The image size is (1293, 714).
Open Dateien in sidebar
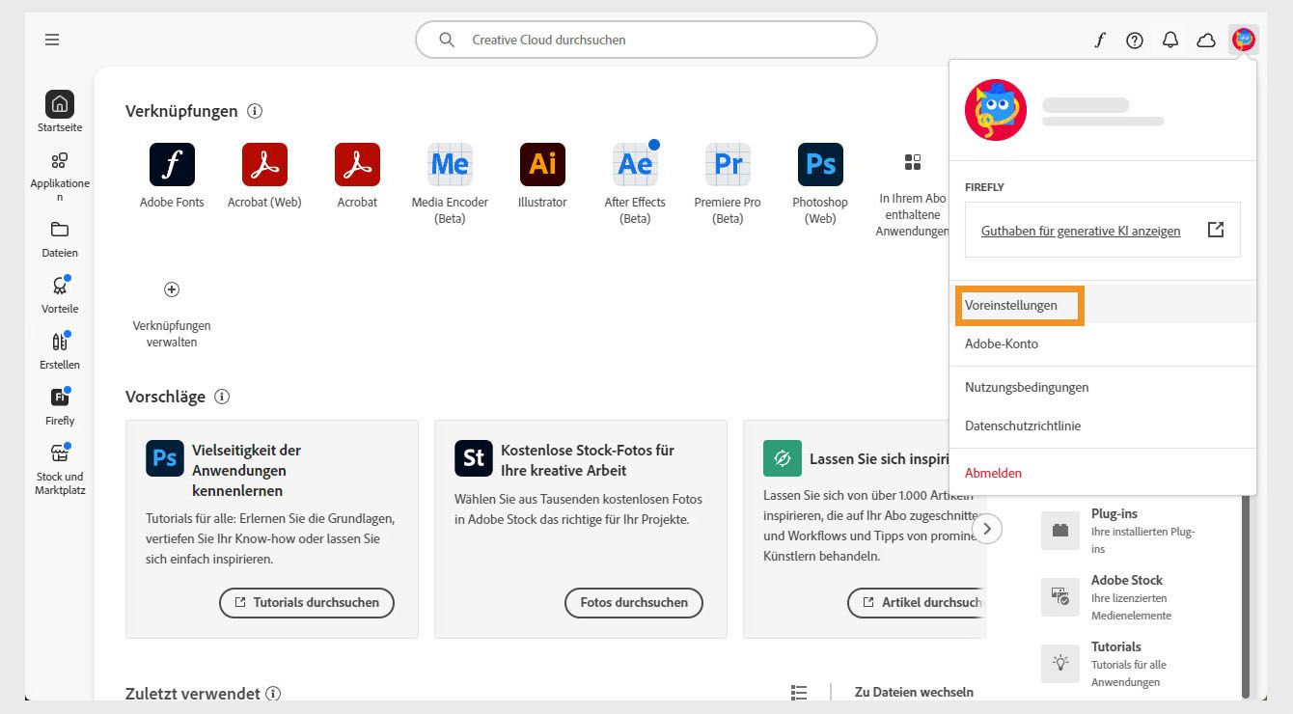pyautogui.click(x=60, y=239)
